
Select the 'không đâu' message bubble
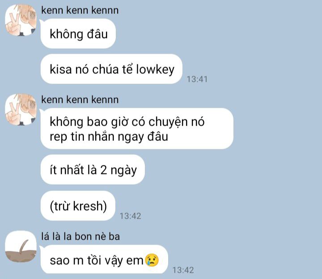pyautogui.click(x=78, y=34)
